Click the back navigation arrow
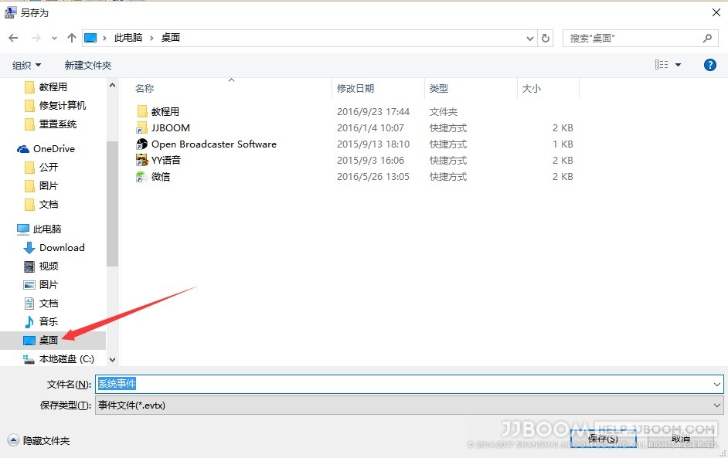 [x=14, y=38]
